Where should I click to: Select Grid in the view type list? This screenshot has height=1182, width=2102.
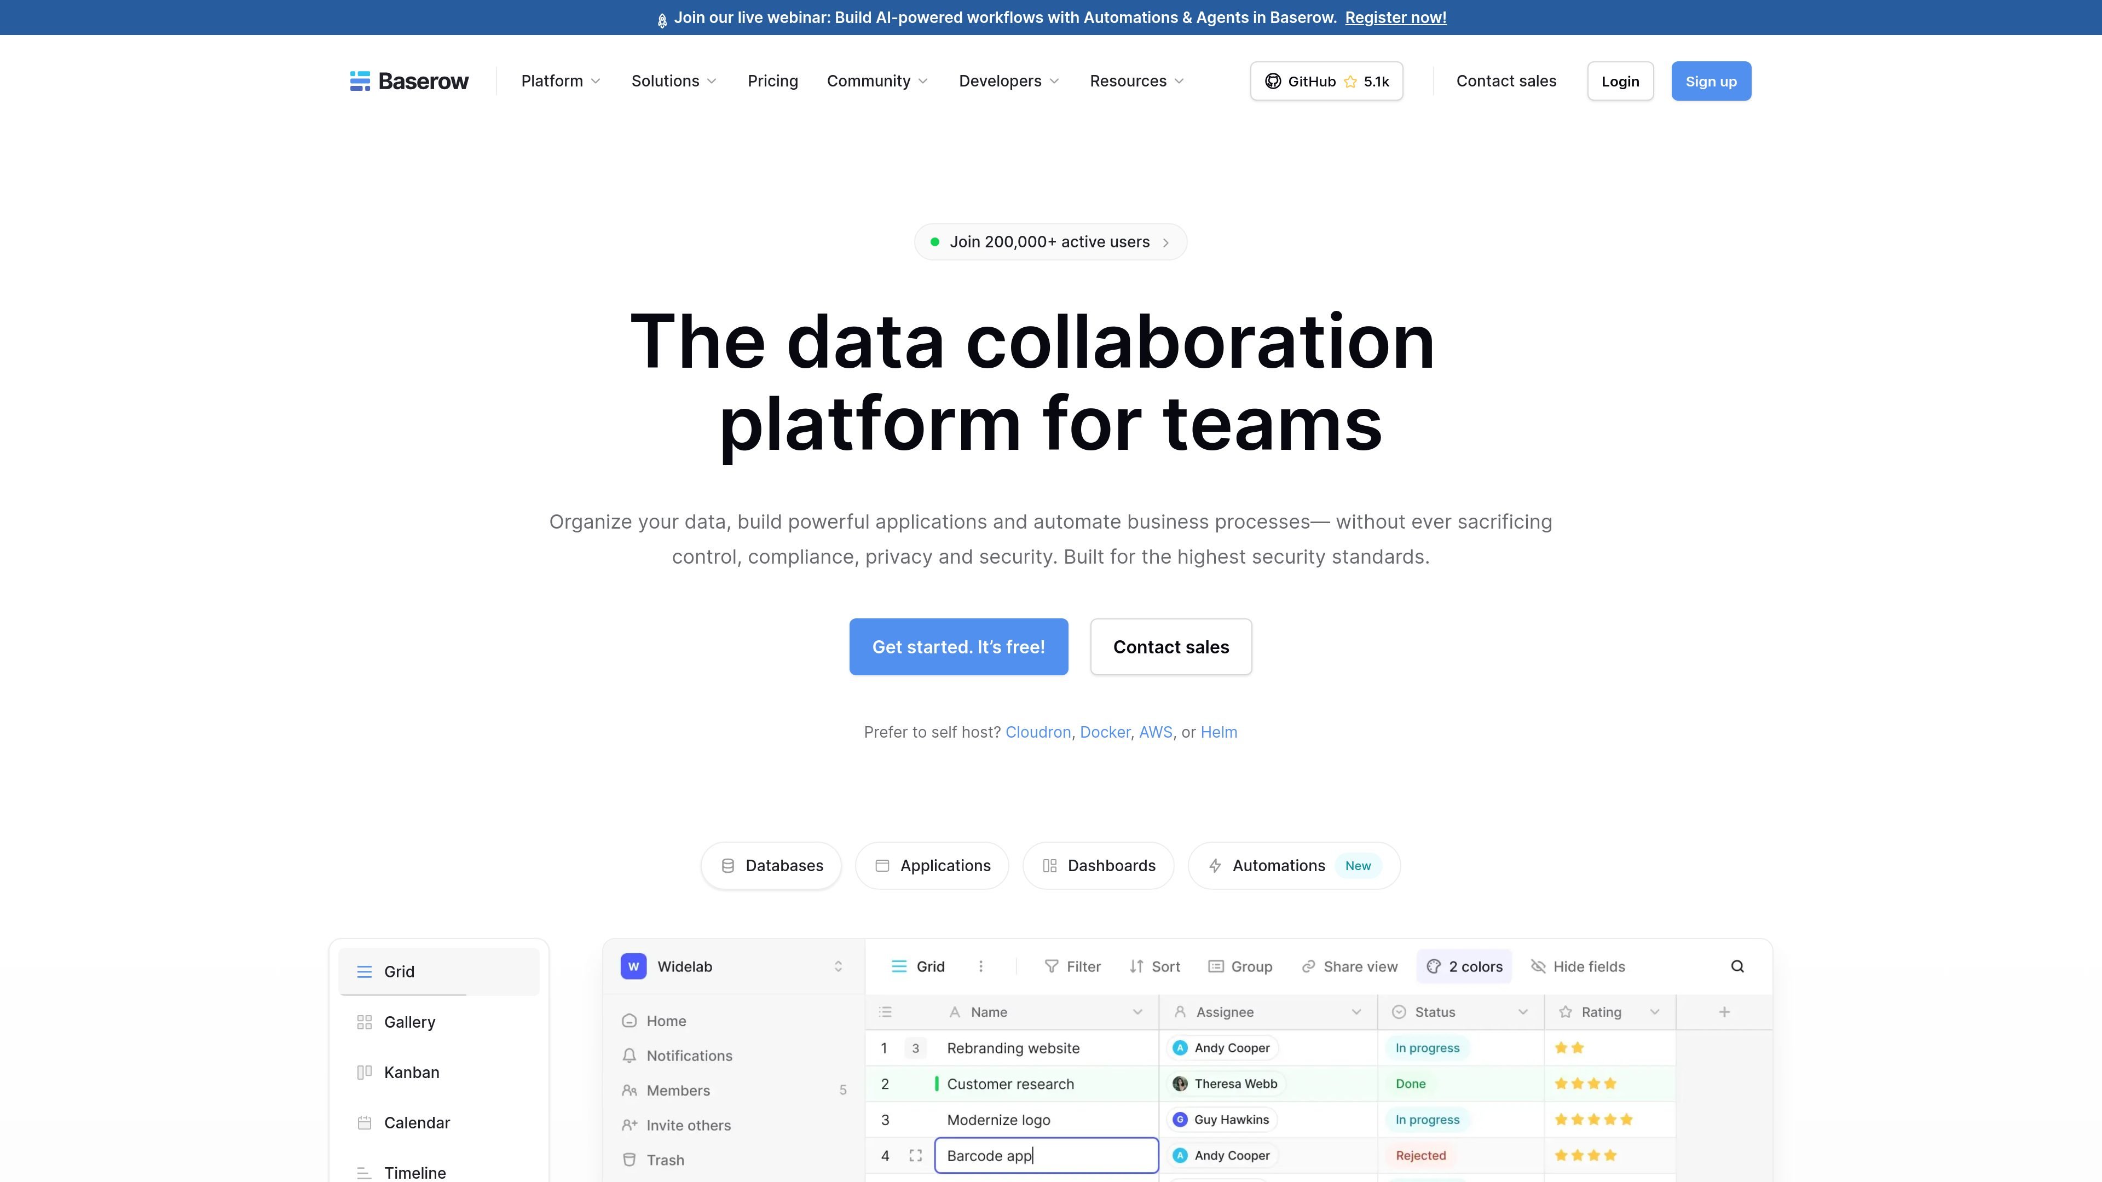[439, 971]
